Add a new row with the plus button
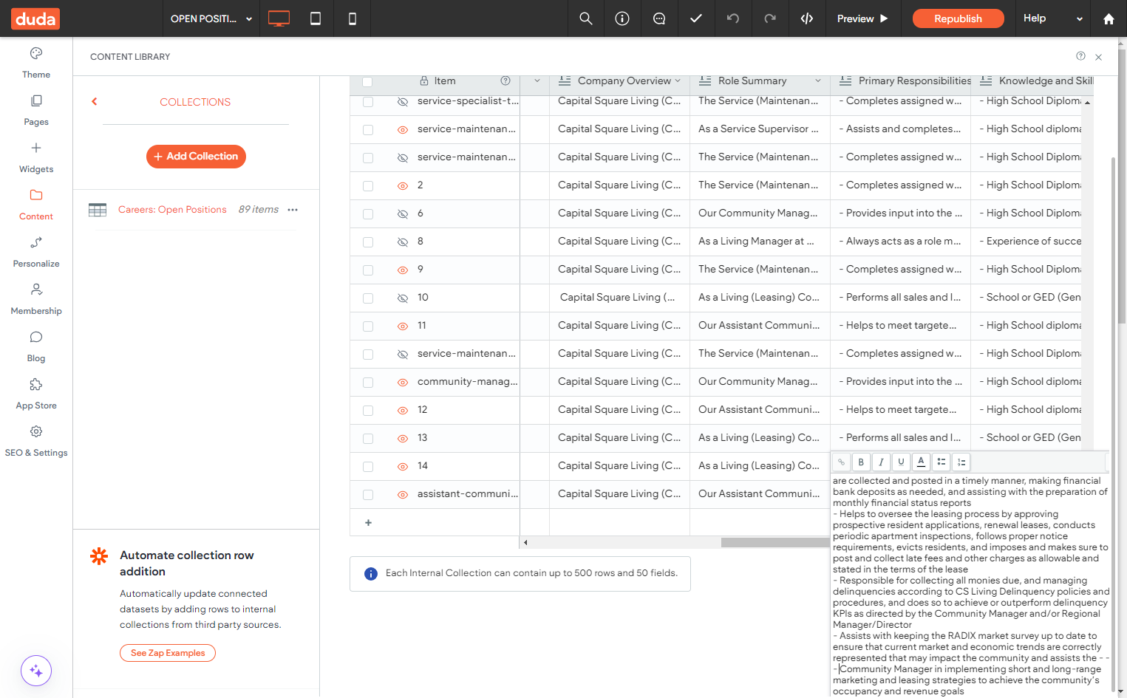 click(x=368, y=523)
